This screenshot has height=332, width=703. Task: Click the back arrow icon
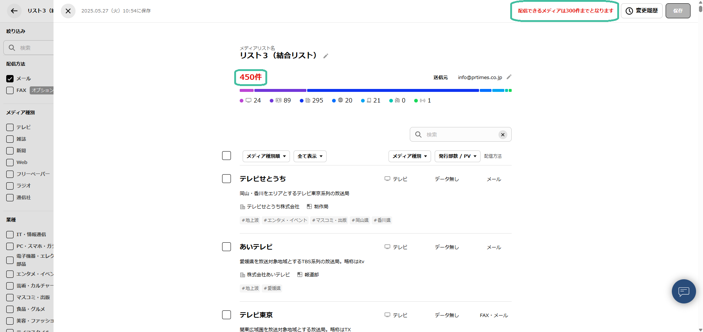14,11
